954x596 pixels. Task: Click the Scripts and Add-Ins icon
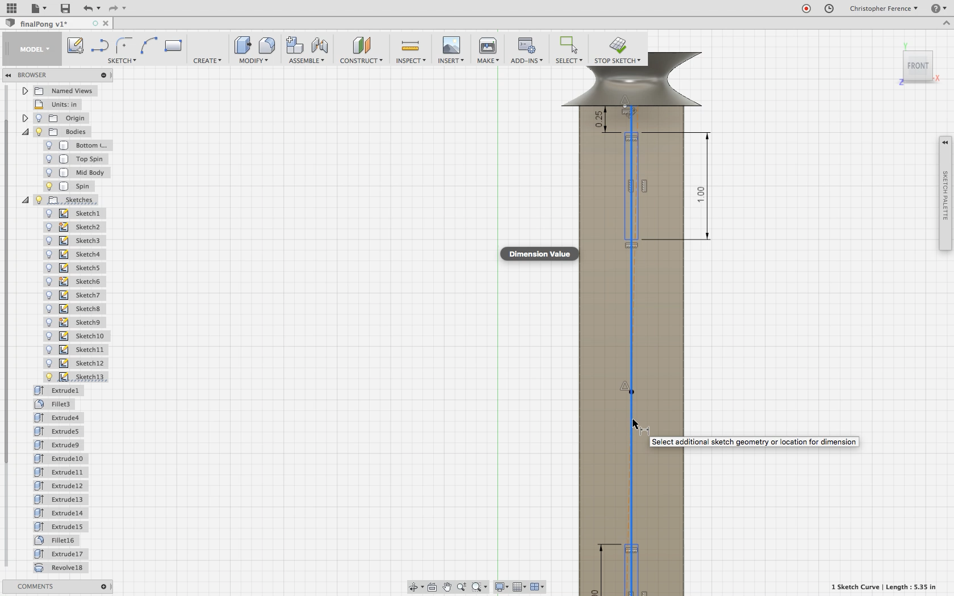click(x=526, y=45)
